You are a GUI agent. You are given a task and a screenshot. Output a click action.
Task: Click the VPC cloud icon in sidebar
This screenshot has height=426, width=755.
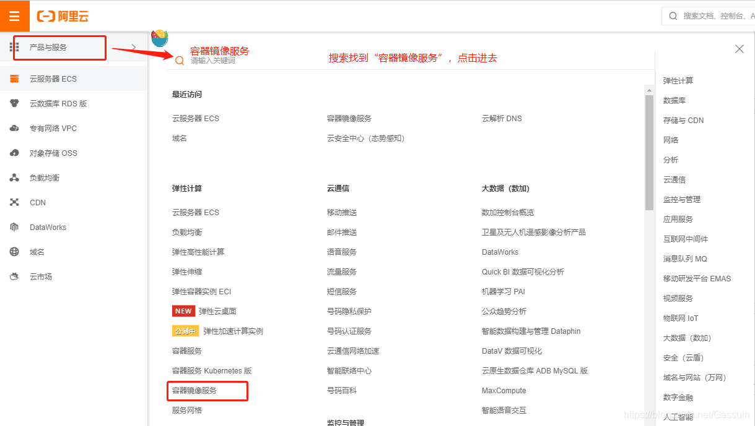pyautogui.click(x=14, y=128)
